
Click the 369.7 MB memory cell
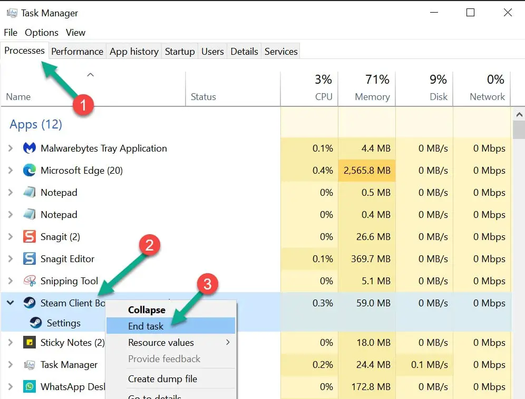pos(367,258)
